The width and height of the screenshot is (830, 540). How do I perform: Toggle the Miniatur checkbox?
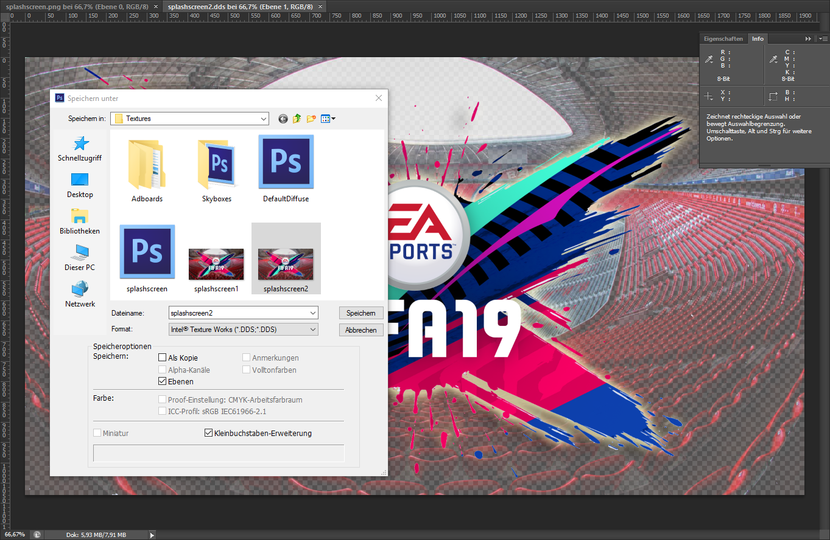click(x=97, y=433)
